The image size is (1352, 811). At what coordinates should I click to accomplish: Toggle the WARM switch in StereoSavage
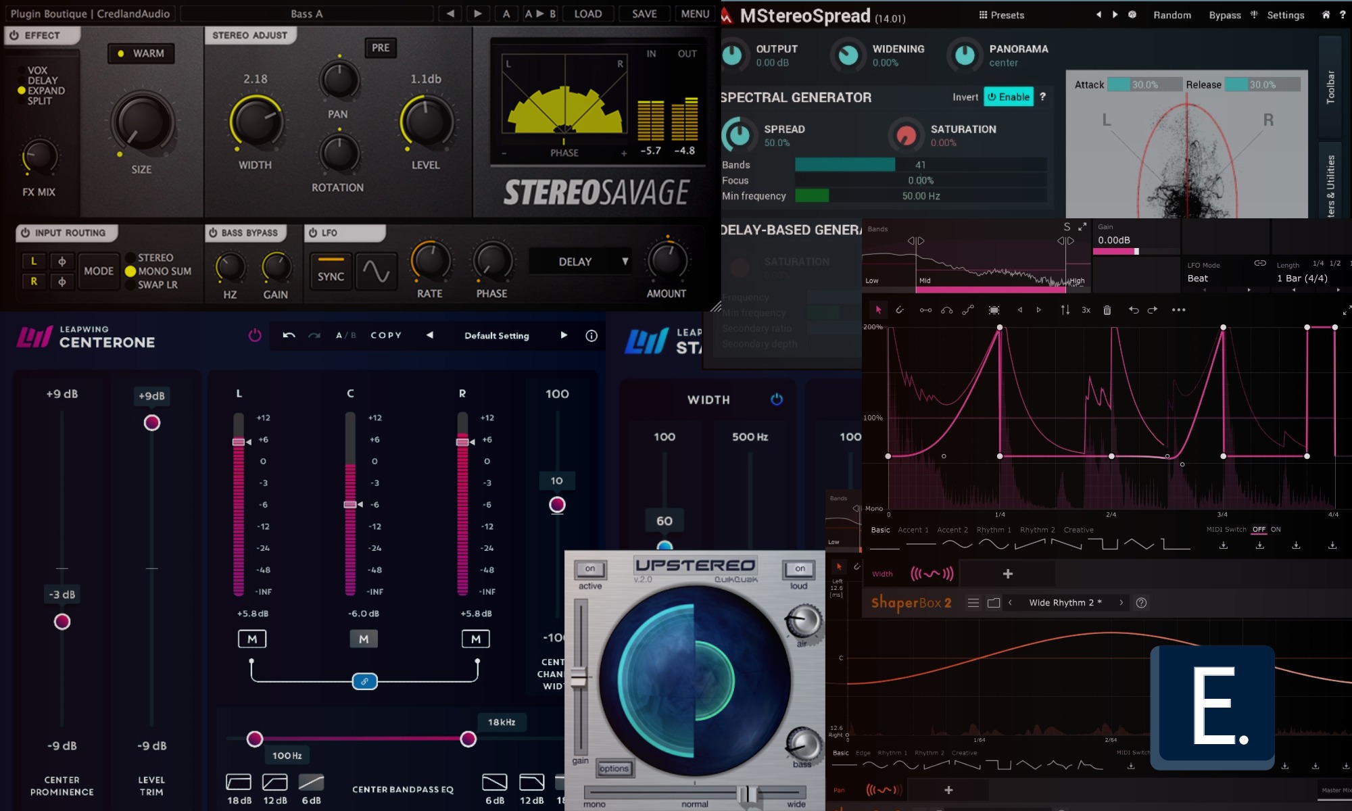pos(141,53)
